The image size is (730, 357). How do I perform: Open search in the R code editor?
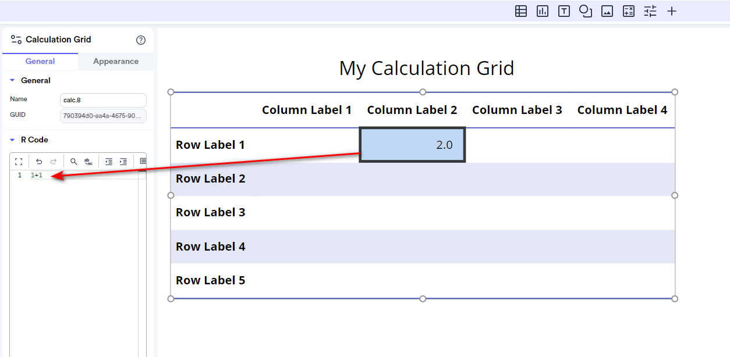coord(73,161)
